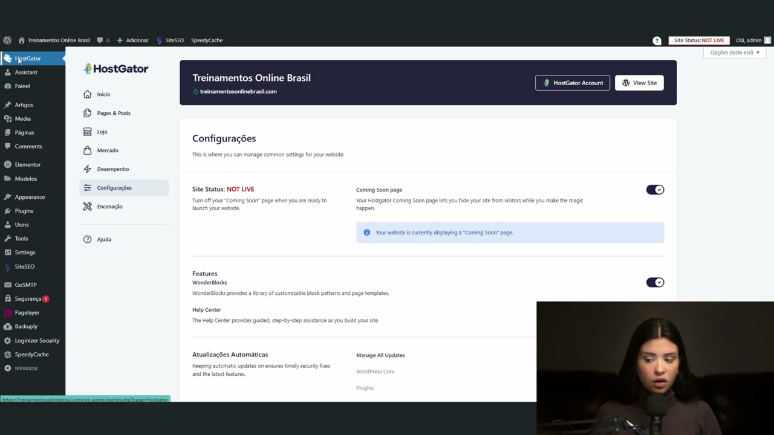The image size is (774, 435).
Task: Click the HostGator logo
Action: tap(116, 69)
